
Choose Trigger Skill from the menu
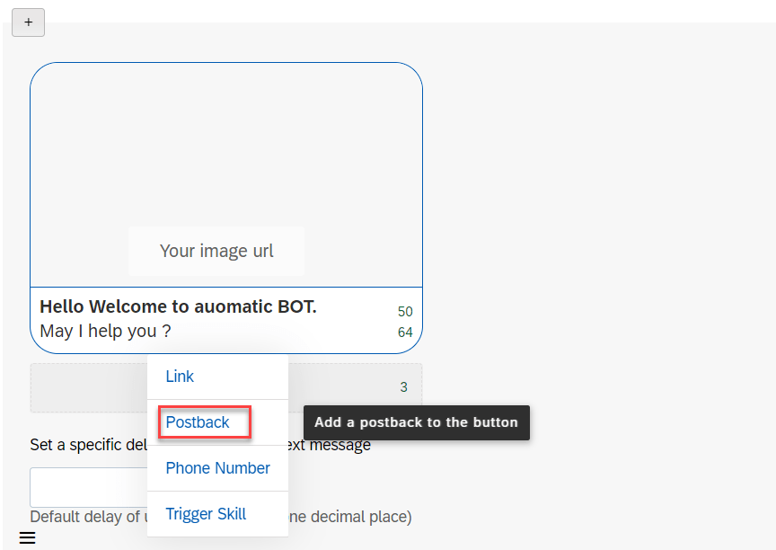click(x=206, y=514)
